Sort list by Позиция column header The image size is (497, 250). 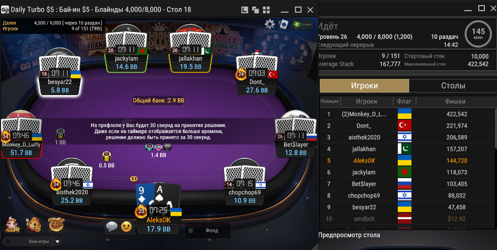[x=329, y=101]
